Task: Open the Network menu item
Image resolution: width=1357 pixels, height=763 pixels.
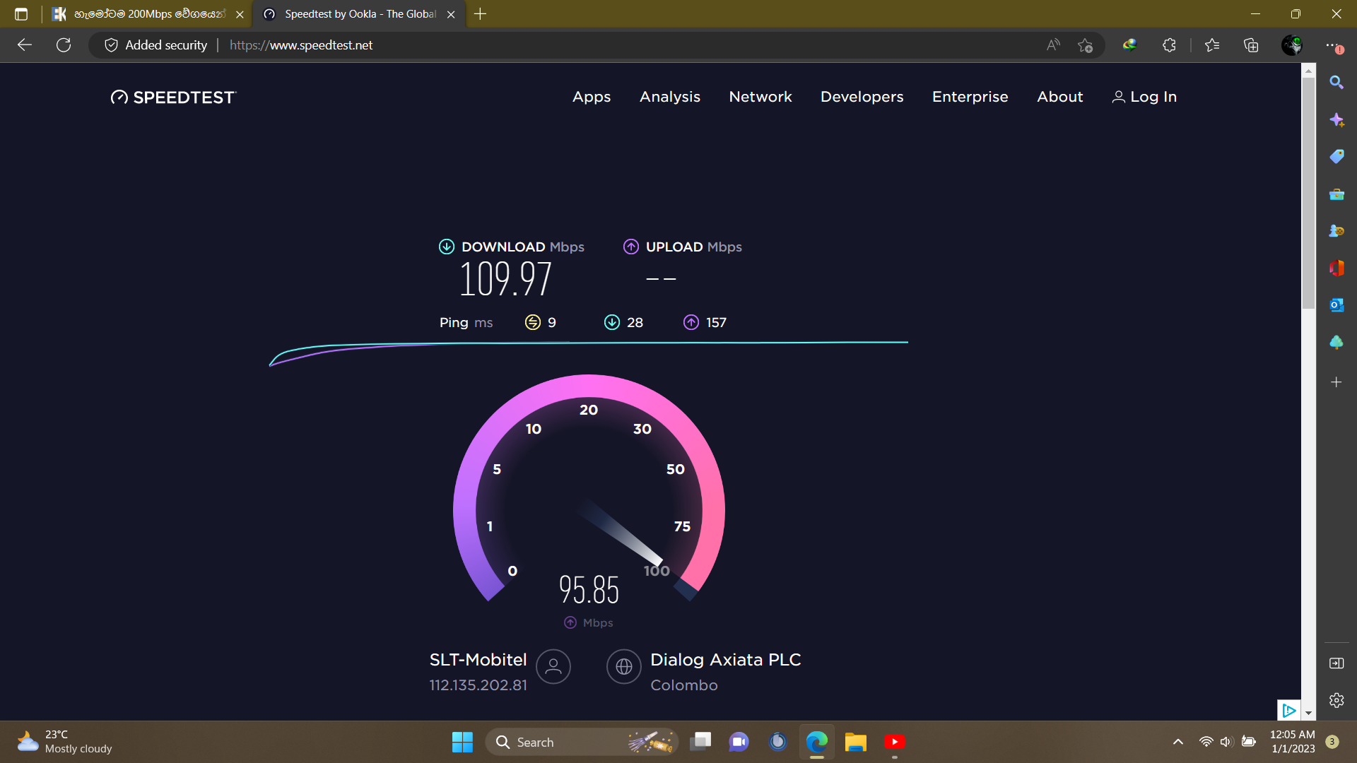Action: click(x=760, y=97)
